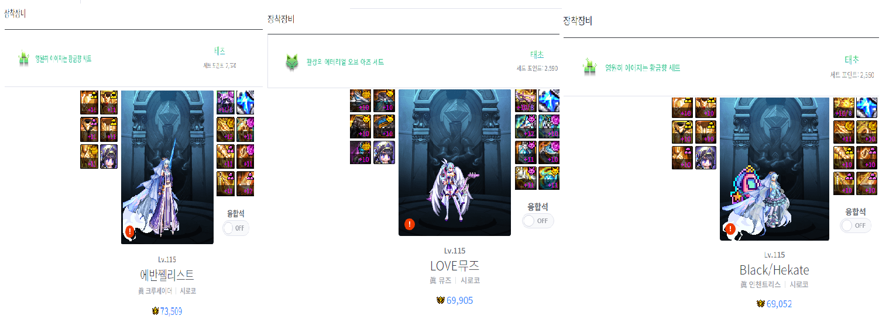Click the red alert icon on Black/Hekate's portrait

pyautogui.click(x=729, y=229)
